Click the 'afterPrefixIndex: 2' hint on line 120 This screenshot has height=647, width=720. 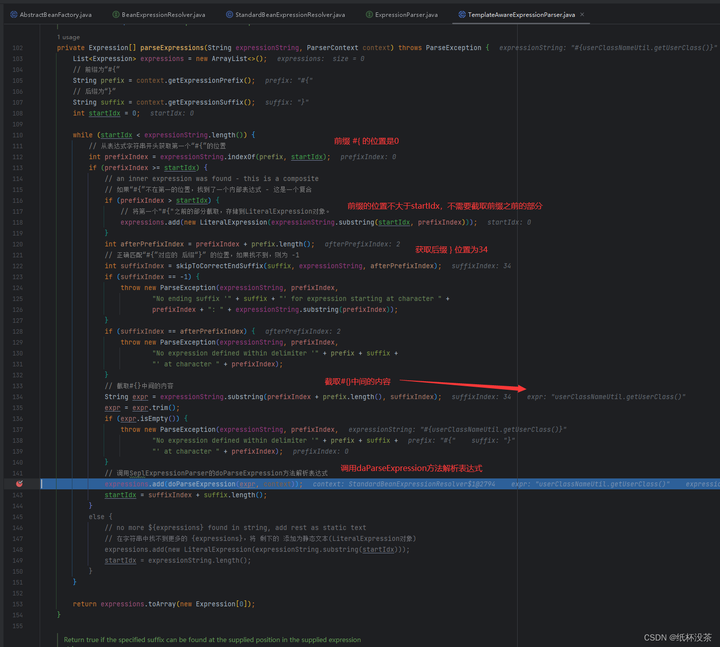pos(362,244)
